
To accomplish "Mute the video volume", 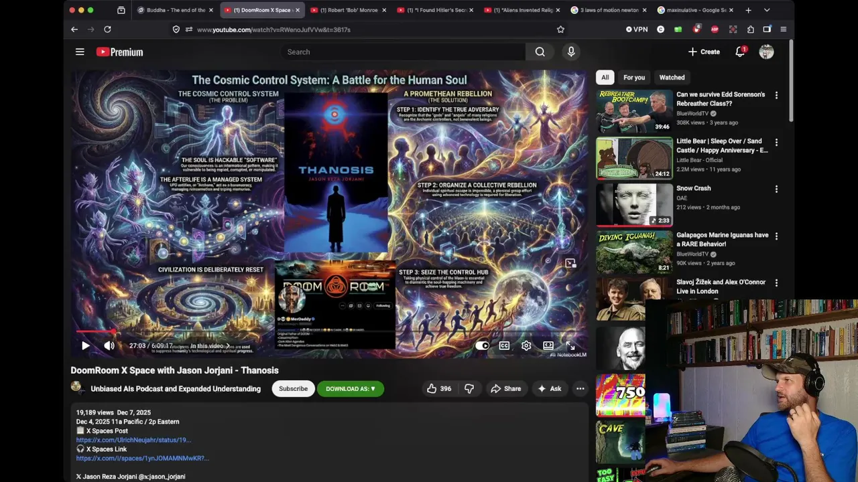I will pyautogui.click(x=109, y=346).
